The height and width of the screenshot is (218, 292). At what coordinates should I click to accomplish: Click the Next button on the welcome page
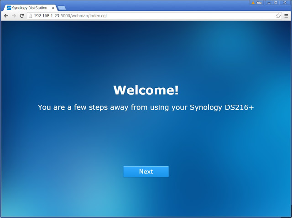146,172
